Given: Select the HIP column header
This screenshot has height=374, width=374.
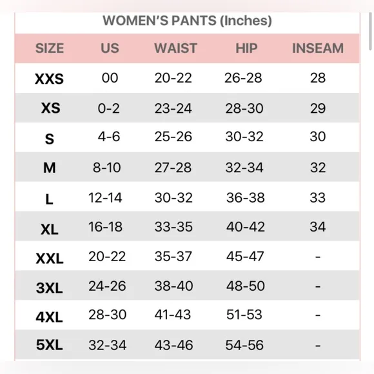Looking at the screenshot, I should pos(246,48).
